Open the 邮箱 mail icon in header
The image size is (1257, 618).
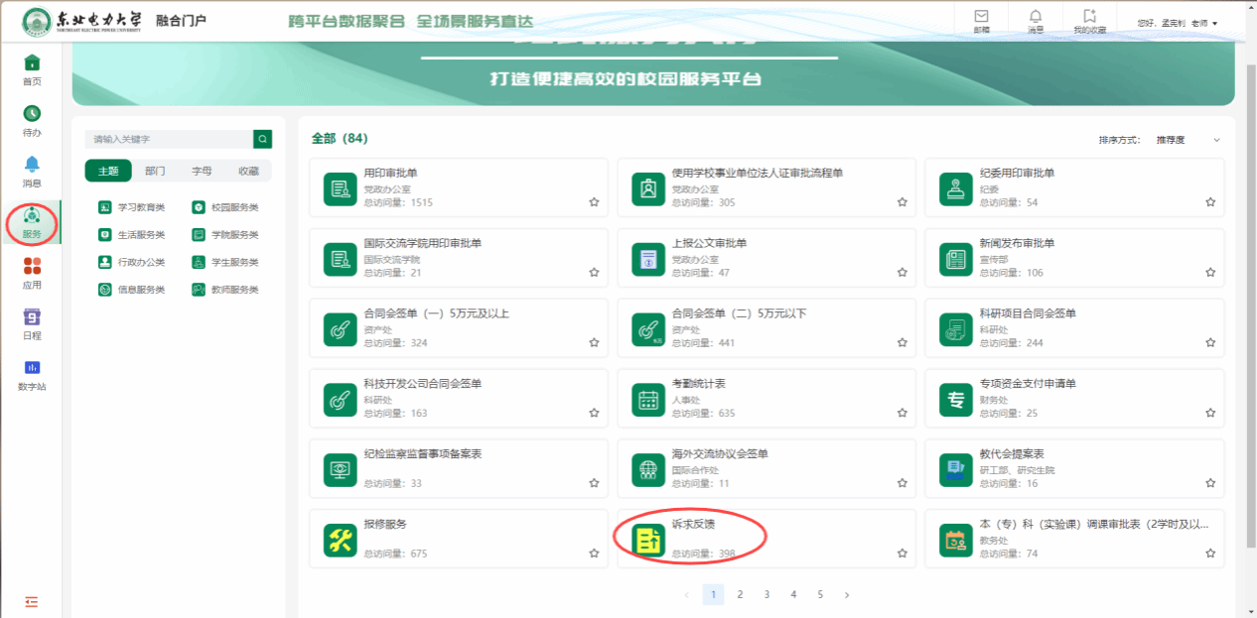pyautogui.click(x=981, y=17)
